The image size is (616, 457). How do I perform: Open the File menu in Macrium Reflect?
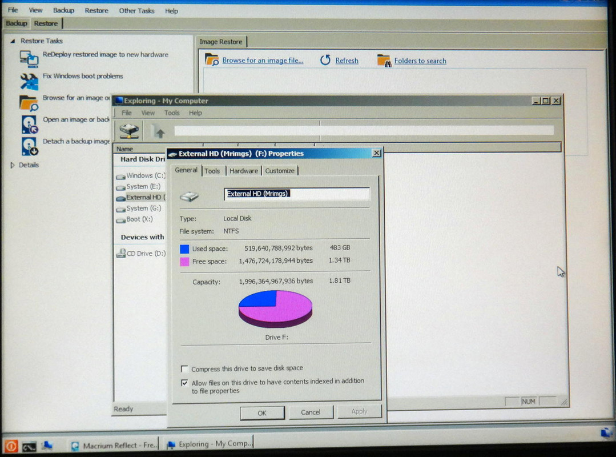pyautogui.click(x=13, y=10)
